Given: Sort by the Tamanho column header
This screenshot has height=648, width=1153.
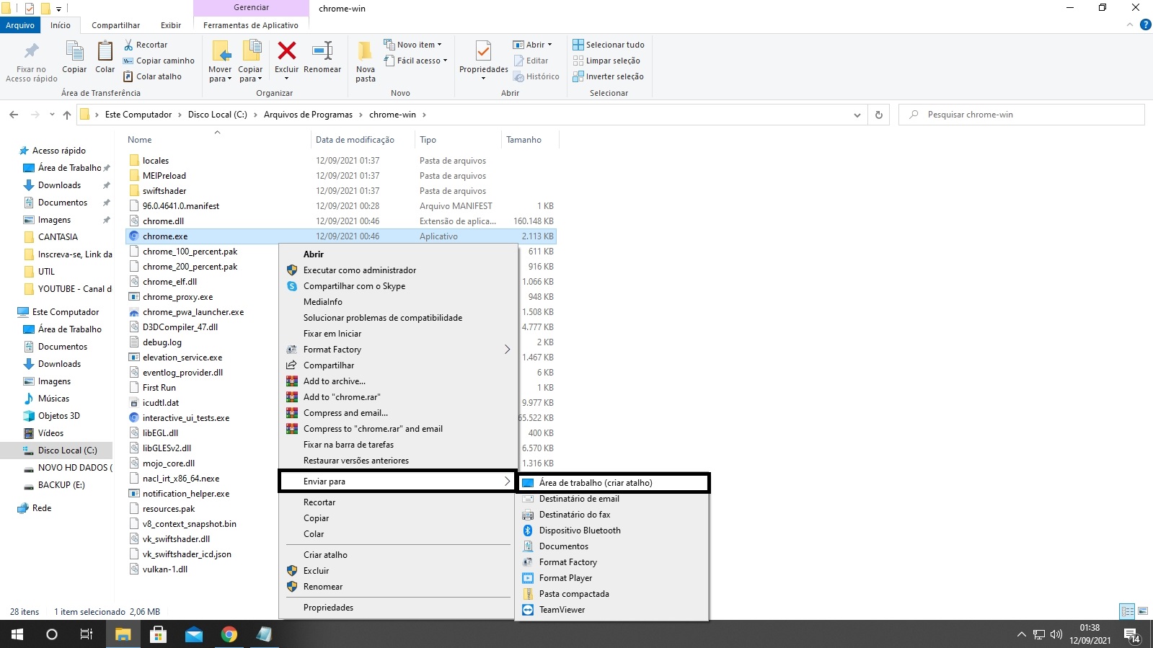Looking at the screenshot, I should 524,140.
